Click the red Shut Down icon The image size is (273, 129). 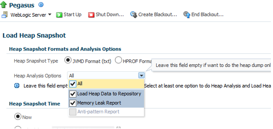pyautogui.click(x=91, y=15)
